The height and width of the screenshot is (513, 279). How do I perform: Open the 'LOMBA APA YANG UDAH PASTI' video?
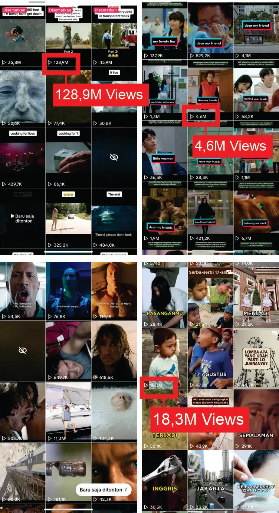256,359
